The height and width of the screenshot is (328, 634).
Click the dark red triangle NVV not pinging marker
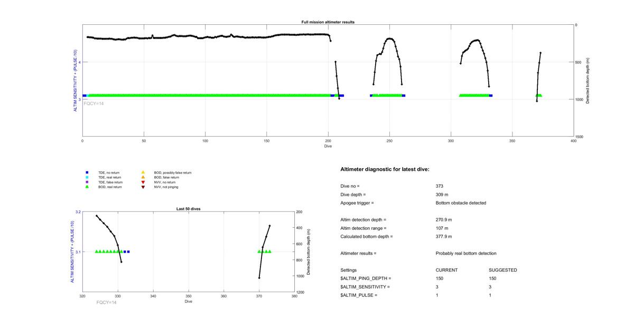tap(143, 187)
